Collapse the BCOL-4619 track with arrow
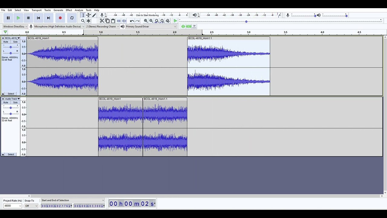 [3, 94]
